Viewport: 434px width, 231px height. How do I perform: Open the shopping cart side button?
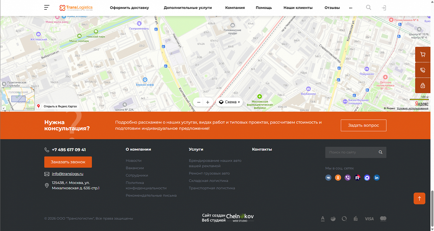pyautogui.click(x=423, y=54)
